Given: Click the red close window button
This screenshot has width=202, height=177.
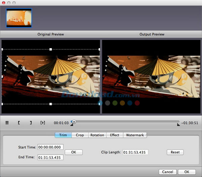Looking at the screenshot, I should point(3,2).
